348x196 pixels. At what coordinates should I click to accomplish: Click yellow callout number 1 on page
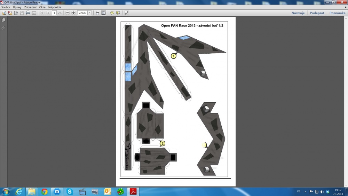pos(174,56)
